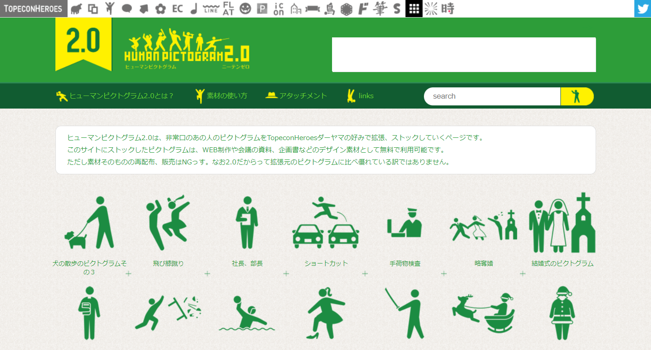Click the bold F icon in top bar
Screen dimensions: 651x350
[363, 9]
